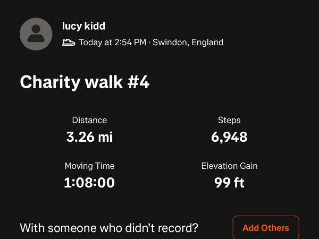This screenshot has width=319, height=239.
Task: Open the lucy kidd profile name
Action: coord(83,25)
